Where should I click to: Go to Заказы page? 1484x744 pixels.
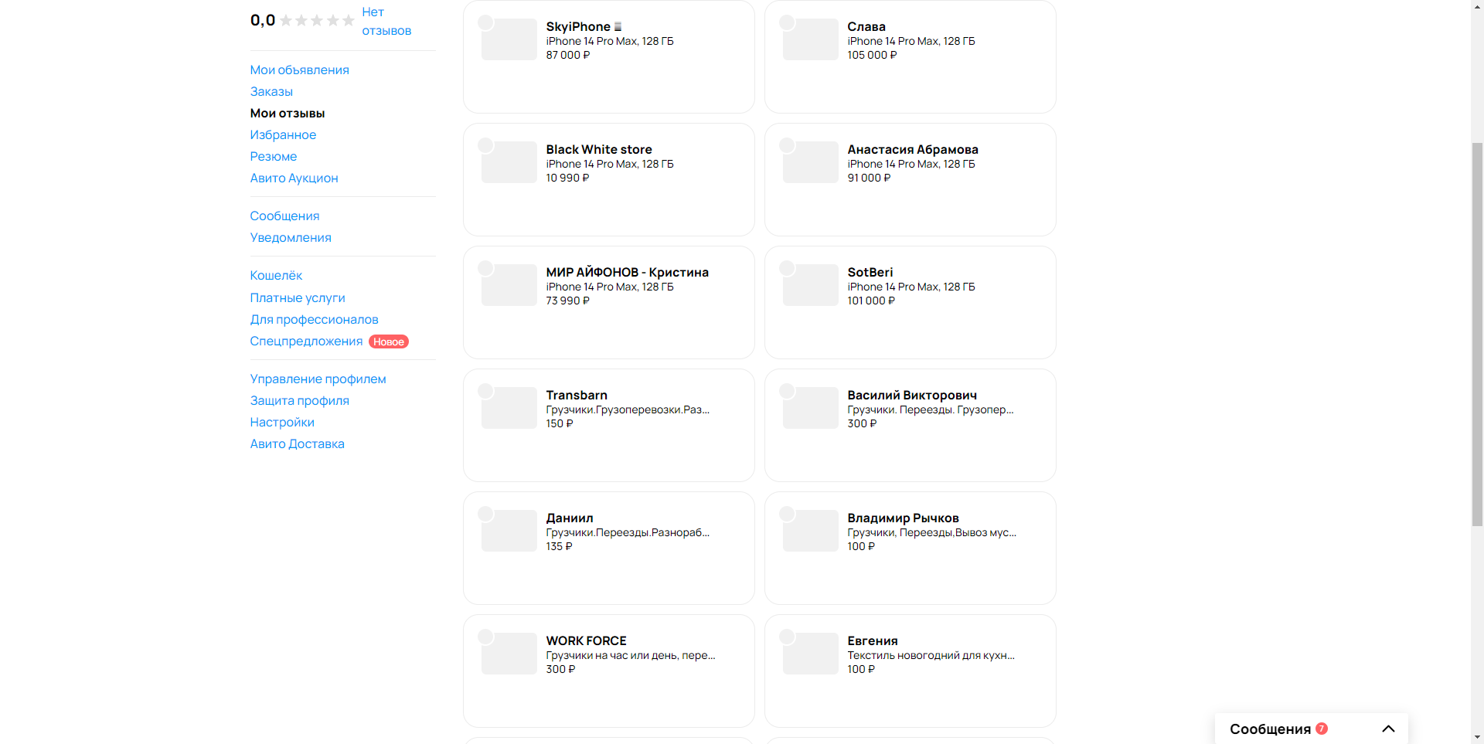271,91
